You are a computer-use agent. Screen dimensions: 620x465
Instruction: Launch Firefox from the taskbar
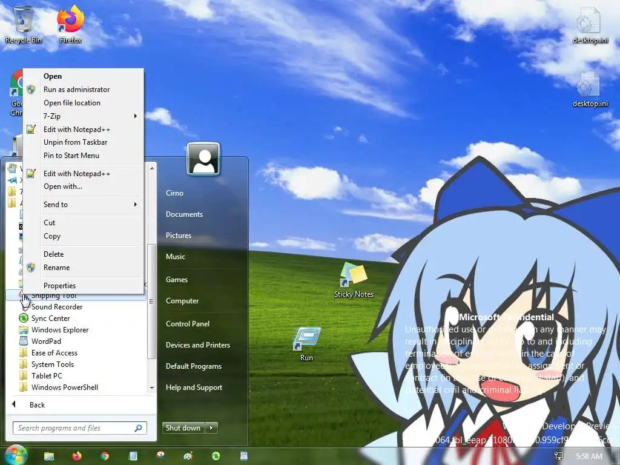click(77, 456)
